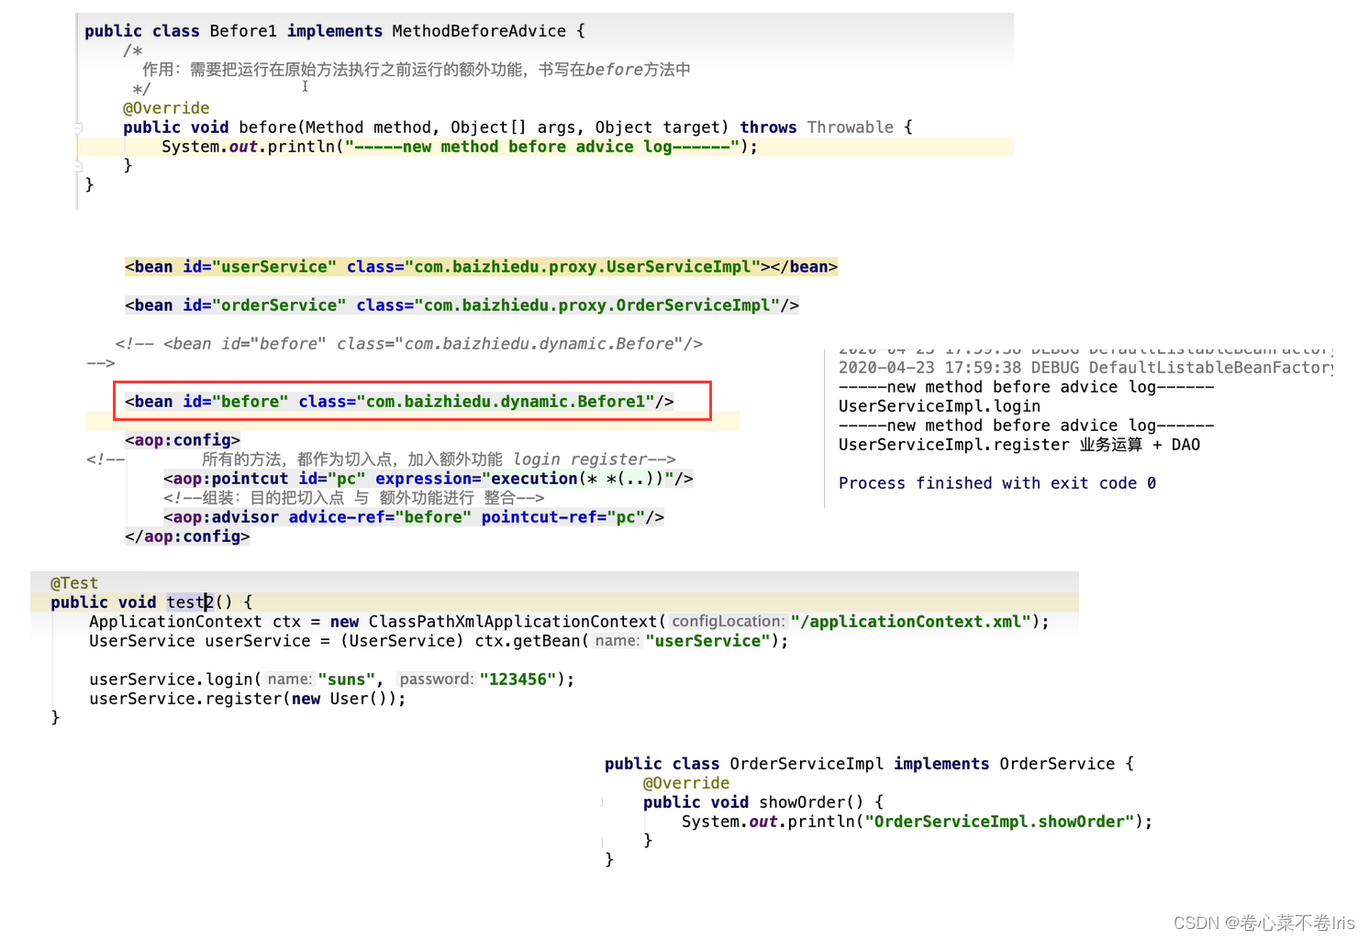
Task: Click the "suns" string literal
Action: click(x=347, y=680)
